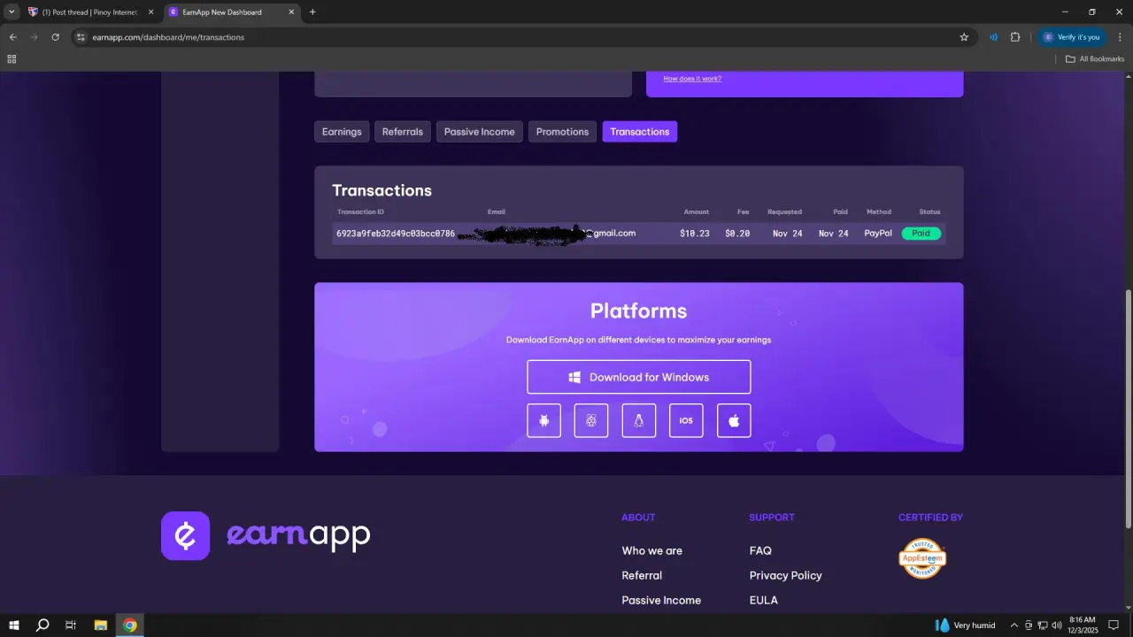Open the Who we are footer link
Image resolution: width=1133 pixels, height=637 pixels.
pyautogui.click(x=652, y=550)
